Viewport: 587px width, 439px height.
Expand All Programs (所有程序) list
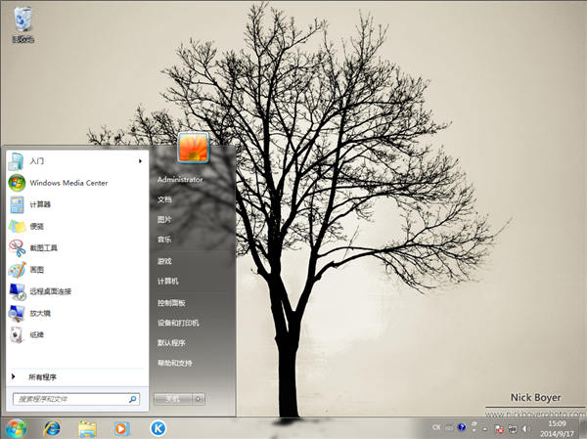[42, 376]
